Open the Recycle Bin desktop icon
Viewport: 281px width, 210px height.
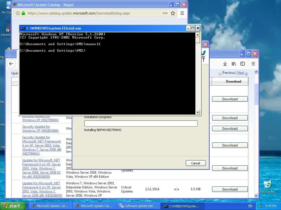point(267,186)
